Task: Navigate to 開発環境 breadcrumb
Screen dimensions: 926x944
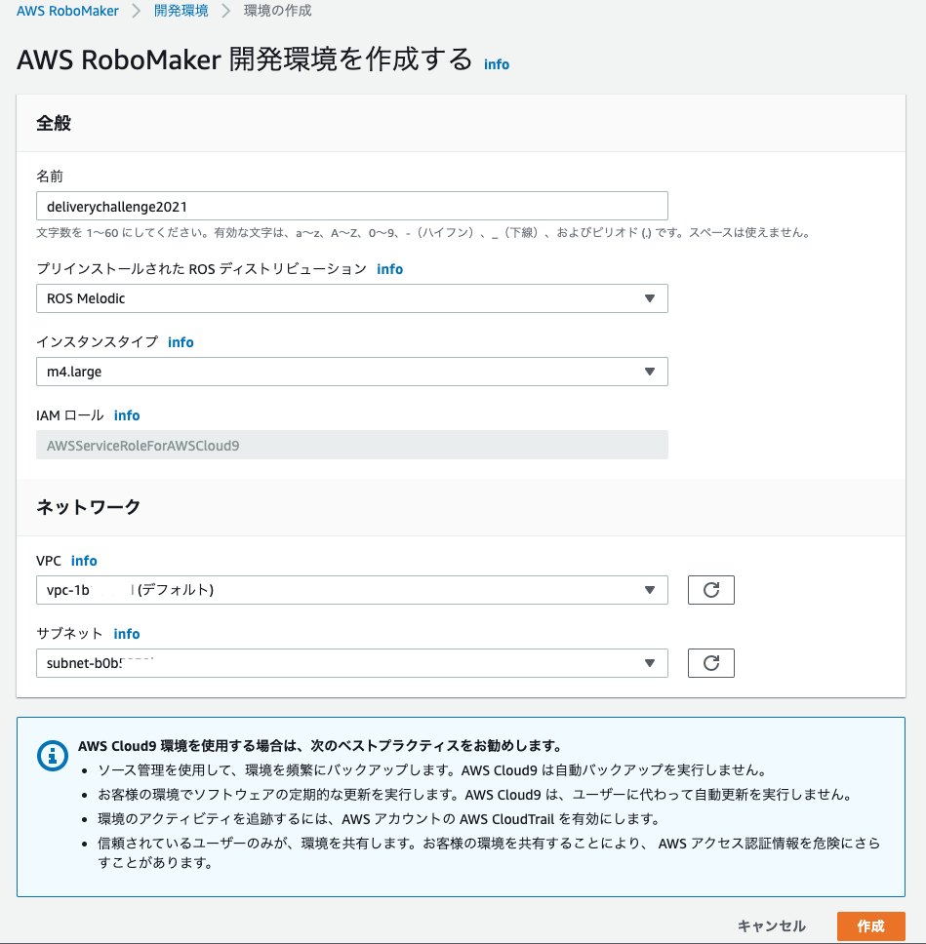Action: 181,11
